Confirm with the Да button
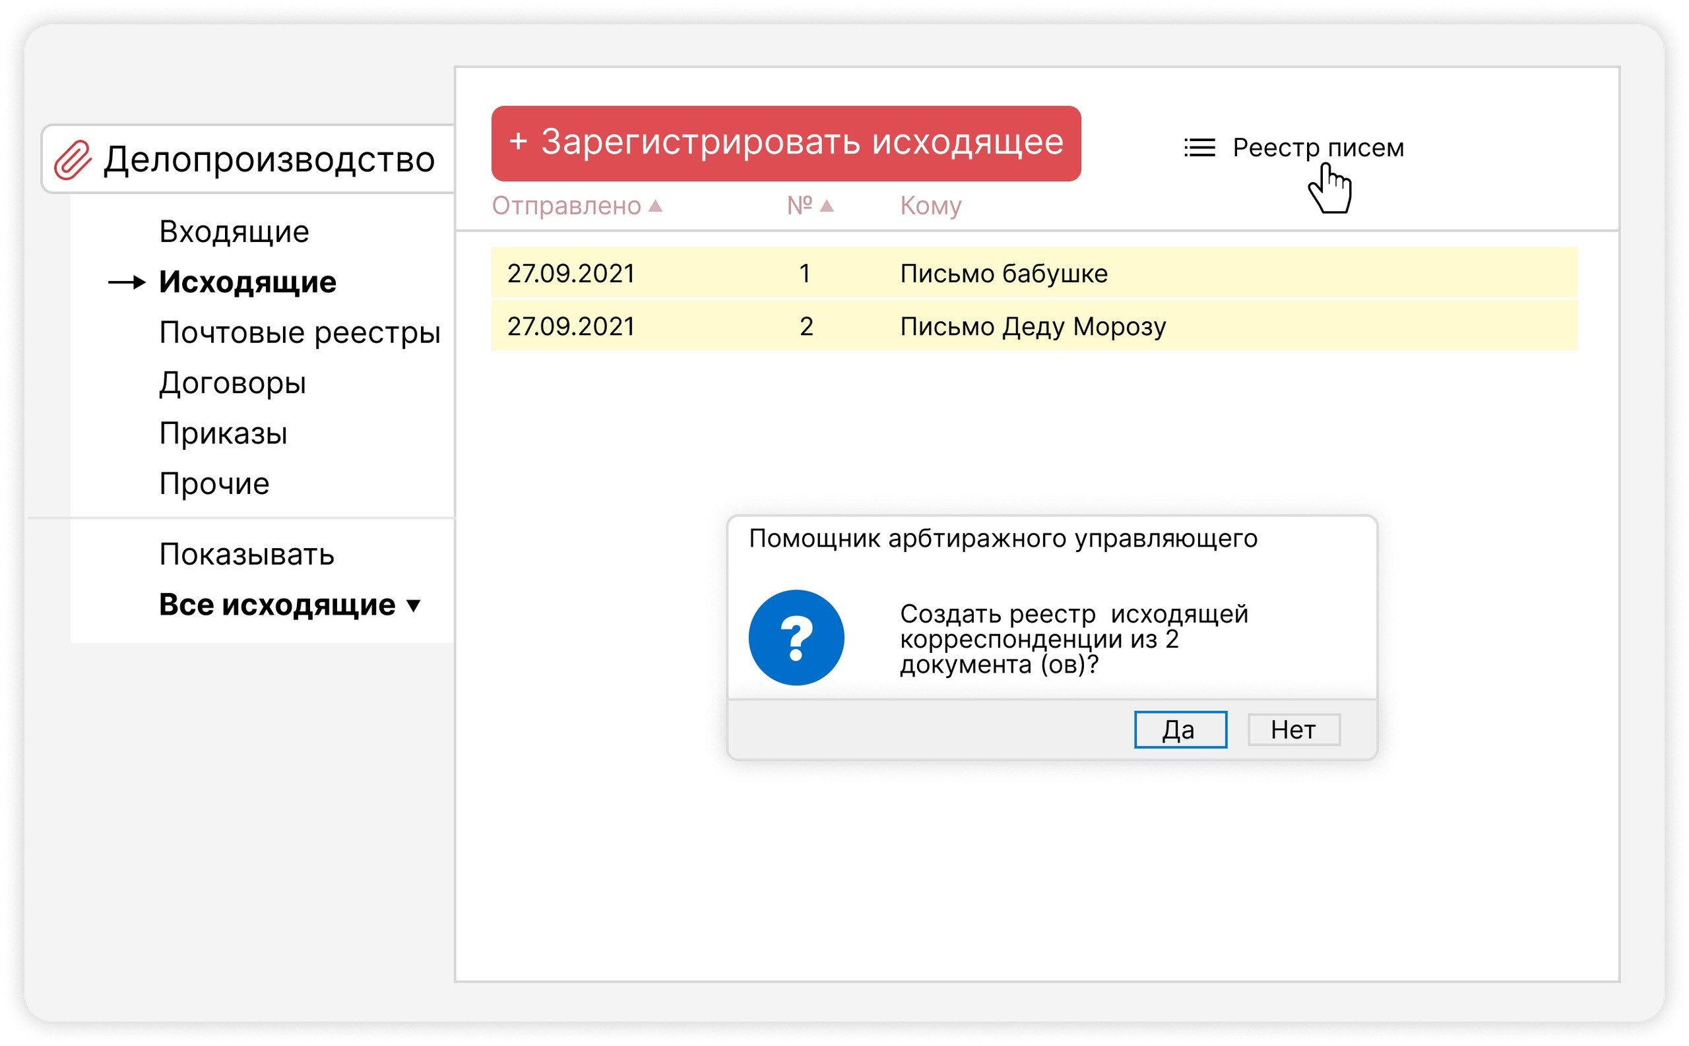 [x=1180, y=730]
